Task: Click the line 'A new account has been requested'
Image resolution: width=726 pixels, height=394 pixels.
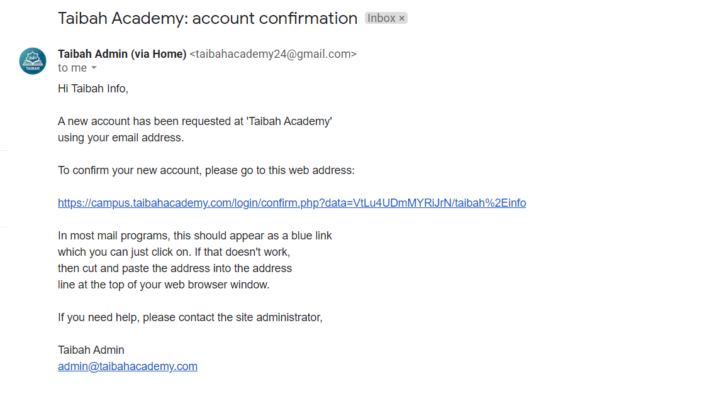Action: click(x=195, y=121)
